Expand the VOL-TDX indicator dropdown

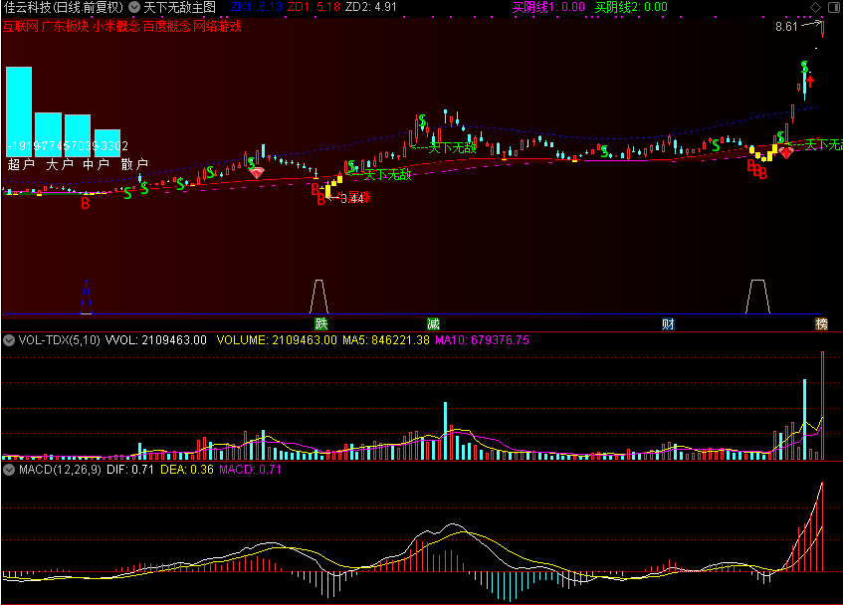tap(9, 340)
